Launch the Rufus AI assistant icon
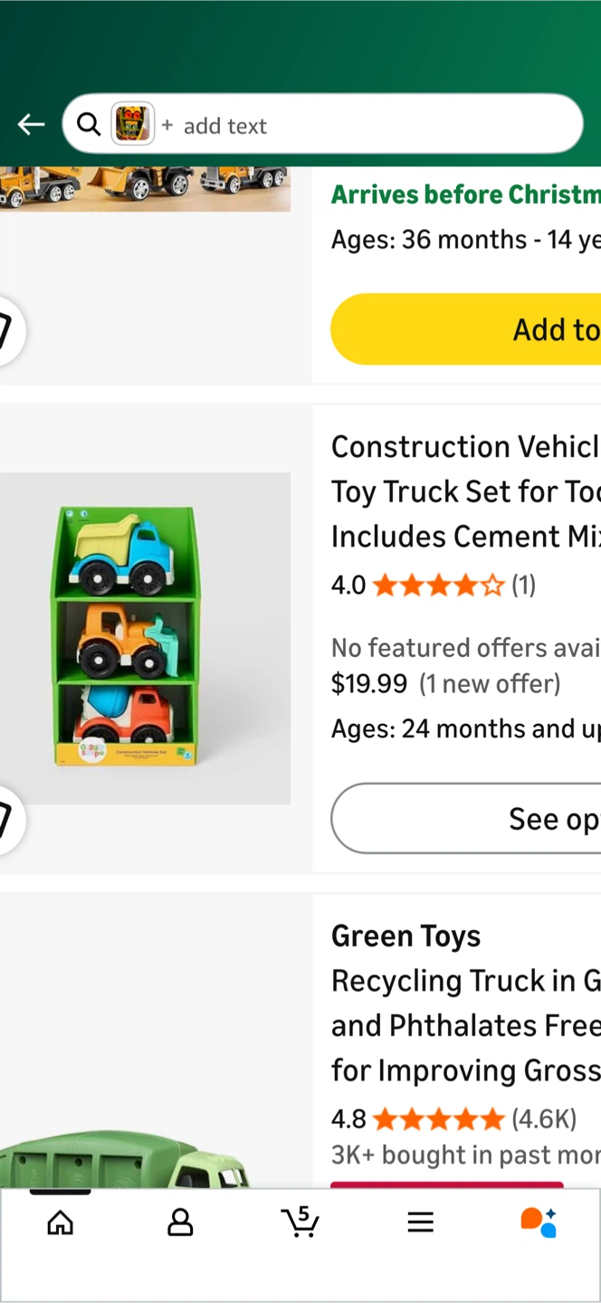 pos(539,1222)
